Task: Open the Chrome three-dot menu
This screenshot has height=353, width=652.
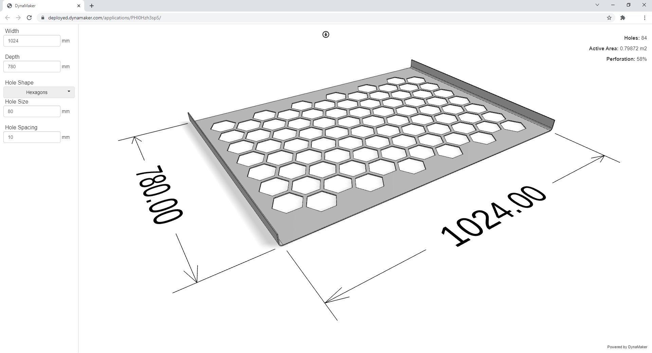Action: tap(645, 18)
